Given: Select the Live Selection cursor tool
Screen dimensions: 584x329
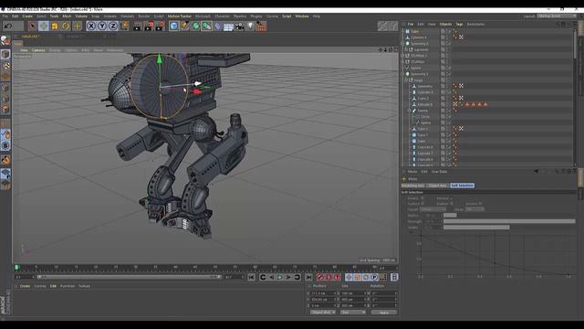Looking at the screenshot, I should (33, 26).
